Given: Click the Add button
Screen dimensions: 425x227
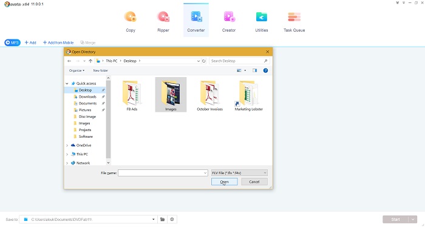Looking at the screenshot, I should [x=30, y=42].
